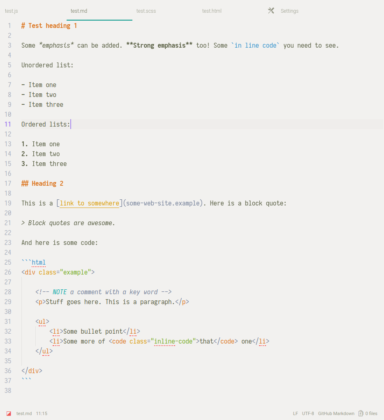Click the '*emphasis*' italic text
The height and width of the screenshot is (420, 384).
(x=56, y=46)
